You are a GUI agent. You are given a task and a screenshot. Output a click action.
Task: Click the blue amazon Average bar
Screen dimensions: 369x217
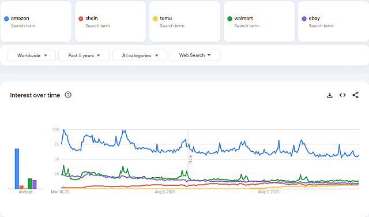17,169
